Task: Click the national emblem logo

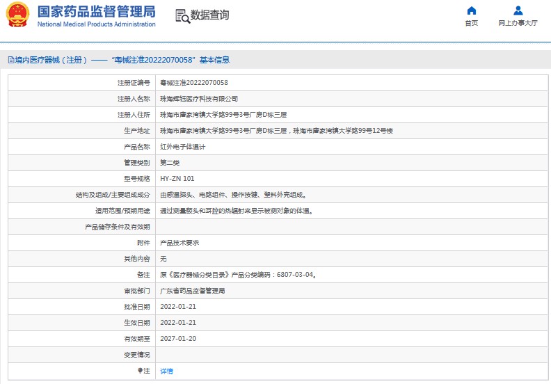Action: click(17, 15)
